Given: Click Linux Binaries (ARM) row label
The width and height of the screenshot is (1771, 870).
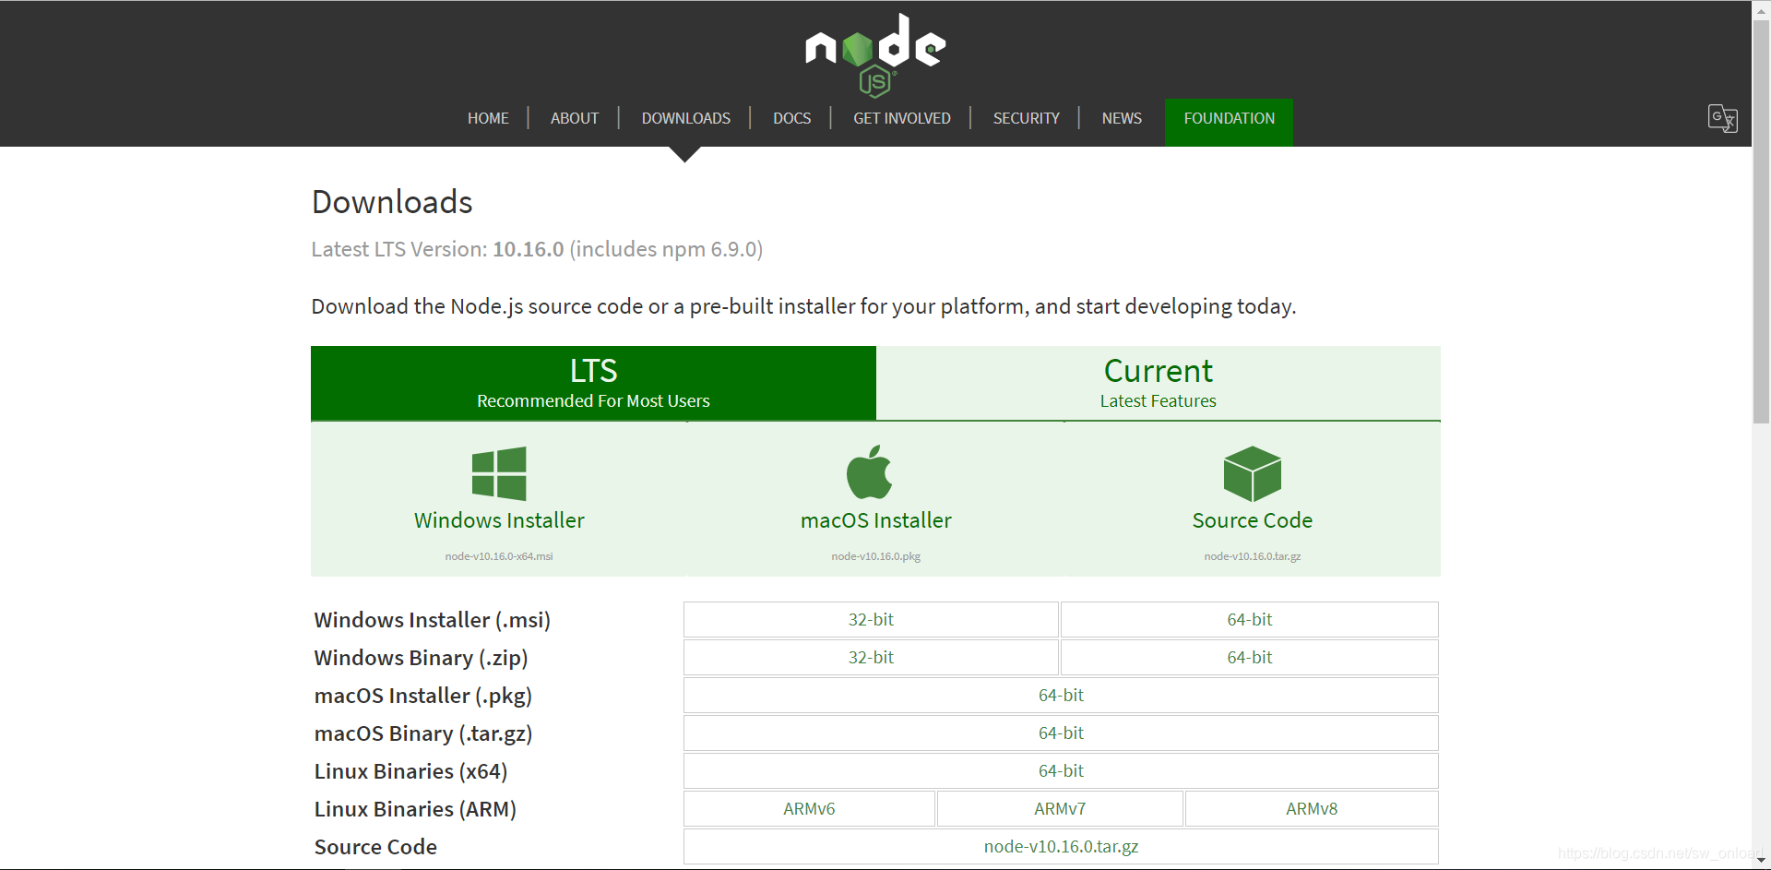Looking at the screenshot, I should 415,809.
